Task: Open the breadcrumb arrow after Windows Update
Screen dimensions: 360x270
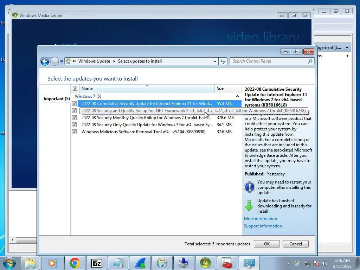Action: pyautogui.click(x=114, y=61)
